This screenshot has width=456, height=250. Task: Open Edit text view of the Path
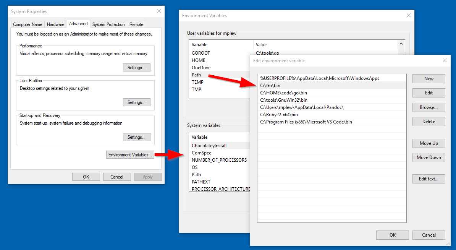tap(429, 179)
